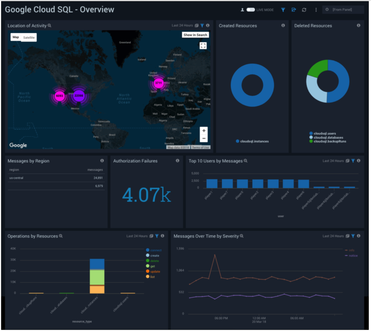The height and width of the screenshot is (331, 371).
Task: Show info for Top 10 Users panel
Action: 358,161
